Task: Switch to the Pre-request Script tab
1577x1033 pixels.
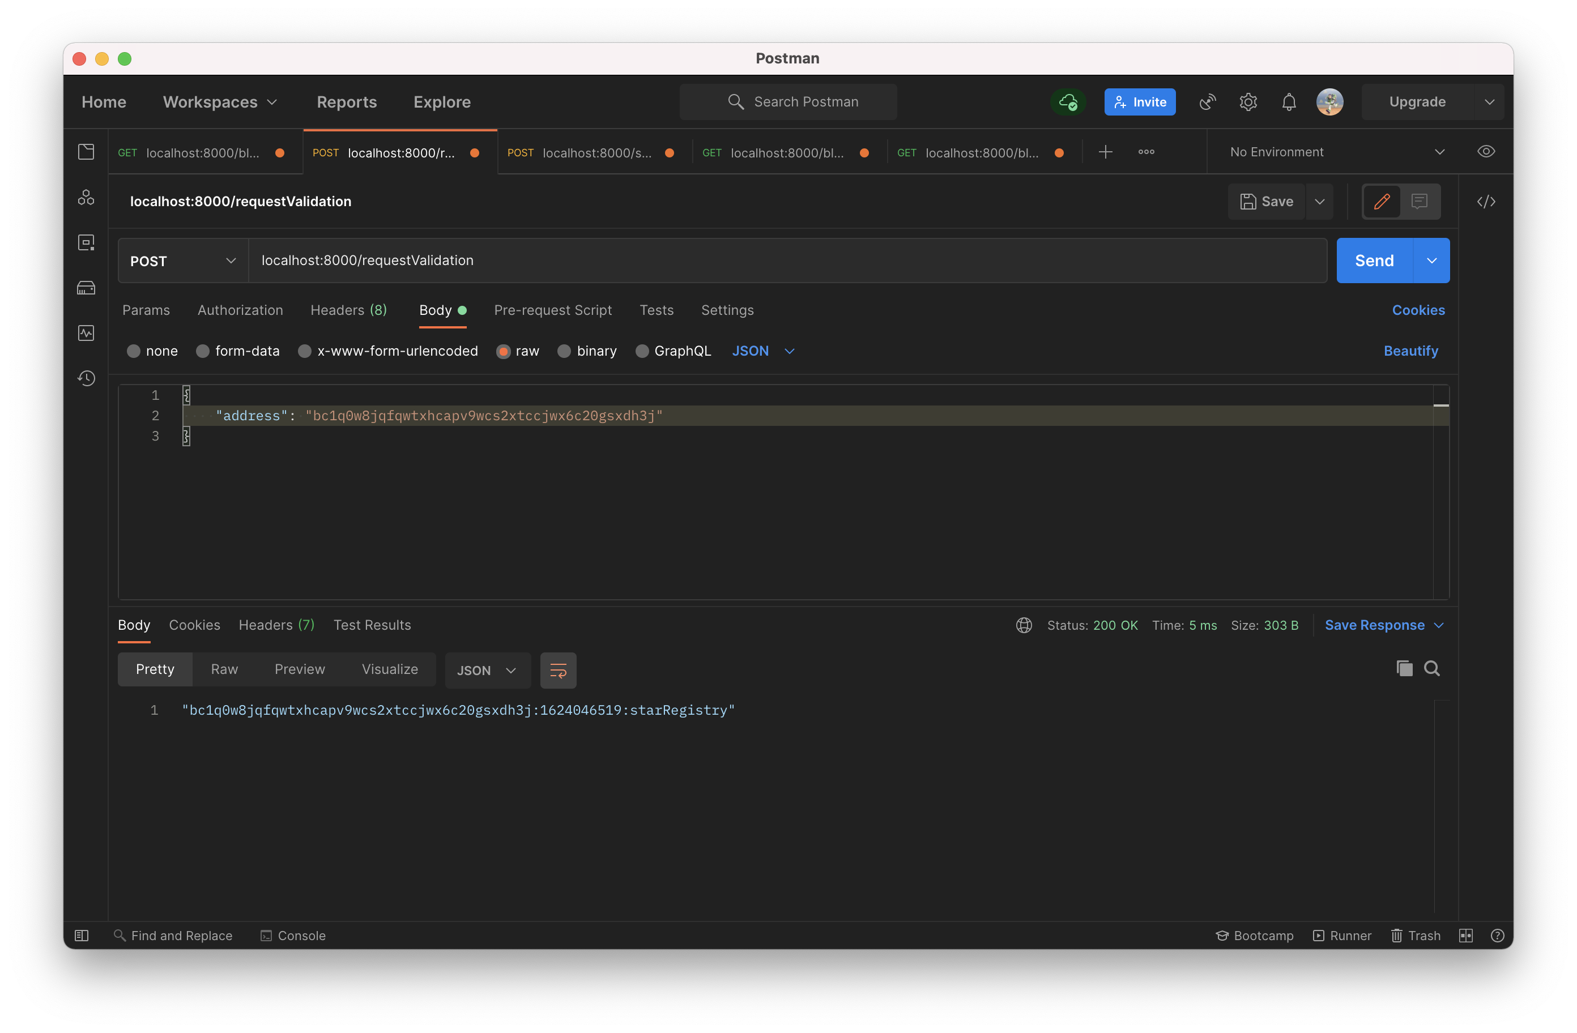Action: (553, 309)
